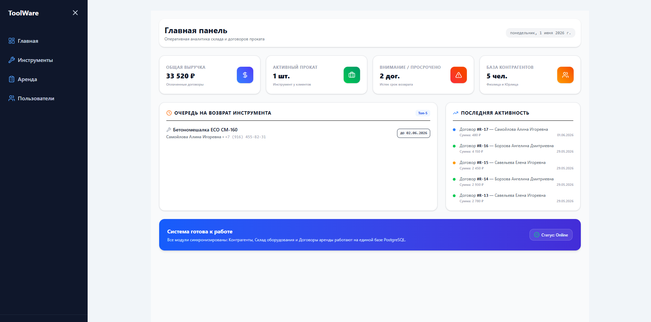Click the wrench icon next to Бетономешалка
This screenshot has height=322, width=651.
tap(169, 130)
